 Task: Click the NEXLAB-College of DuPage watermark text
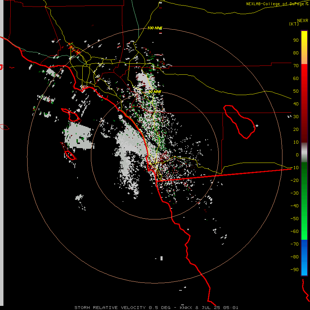[277, 4]
